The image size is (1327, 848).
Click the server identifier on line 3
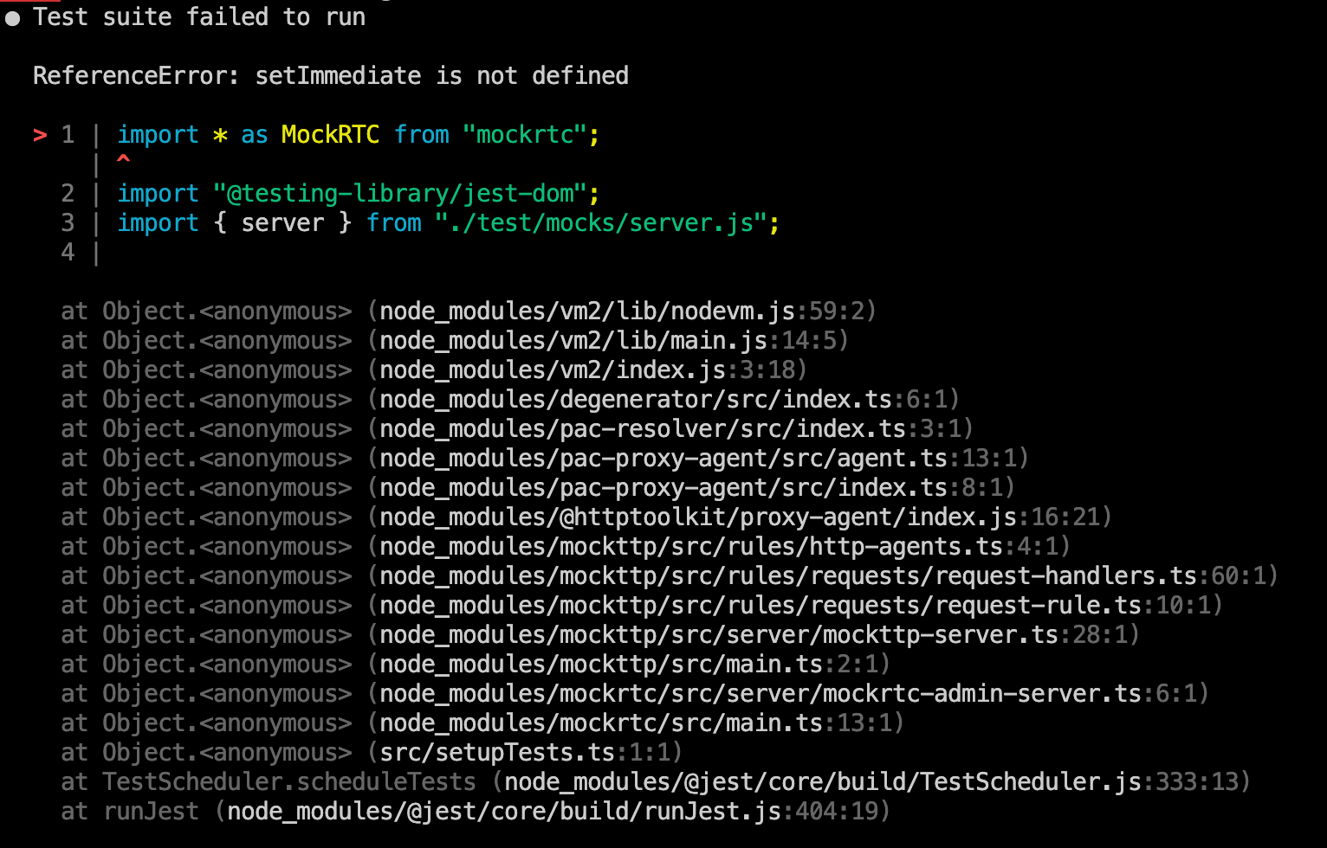(x=283, y=222)
